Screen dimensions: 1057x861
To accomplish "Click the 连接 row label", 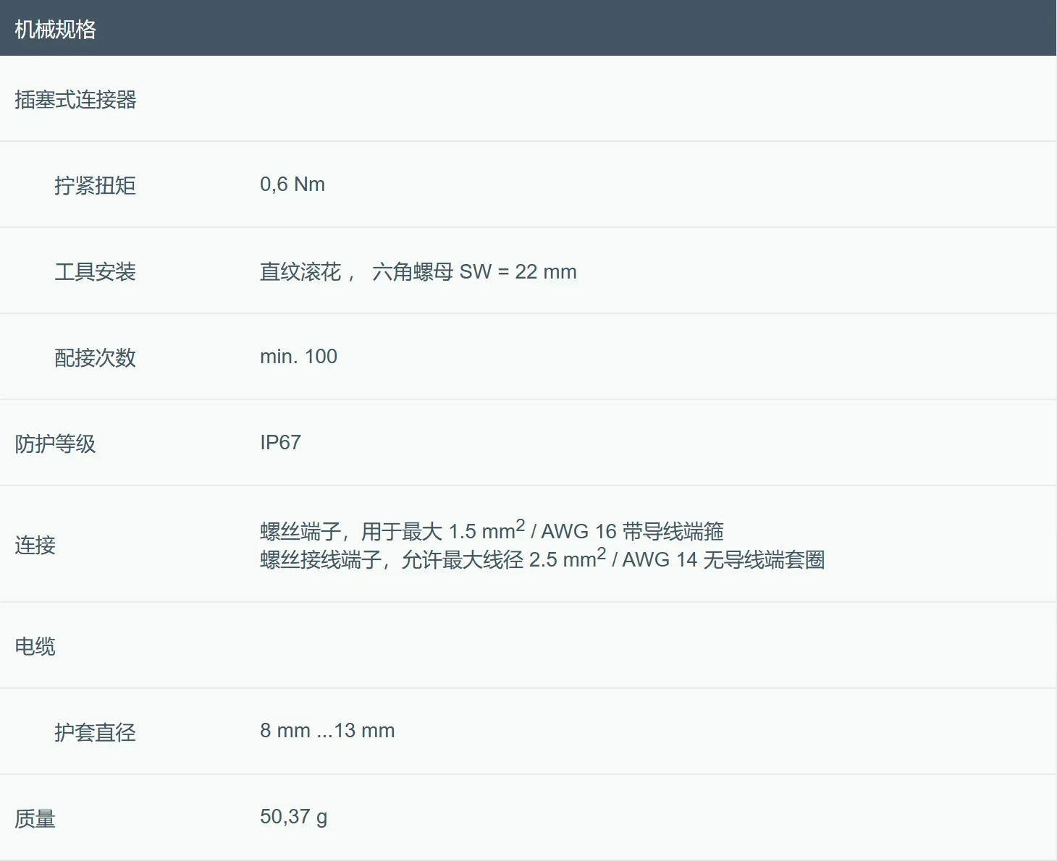I will click(x=35, y=545).
